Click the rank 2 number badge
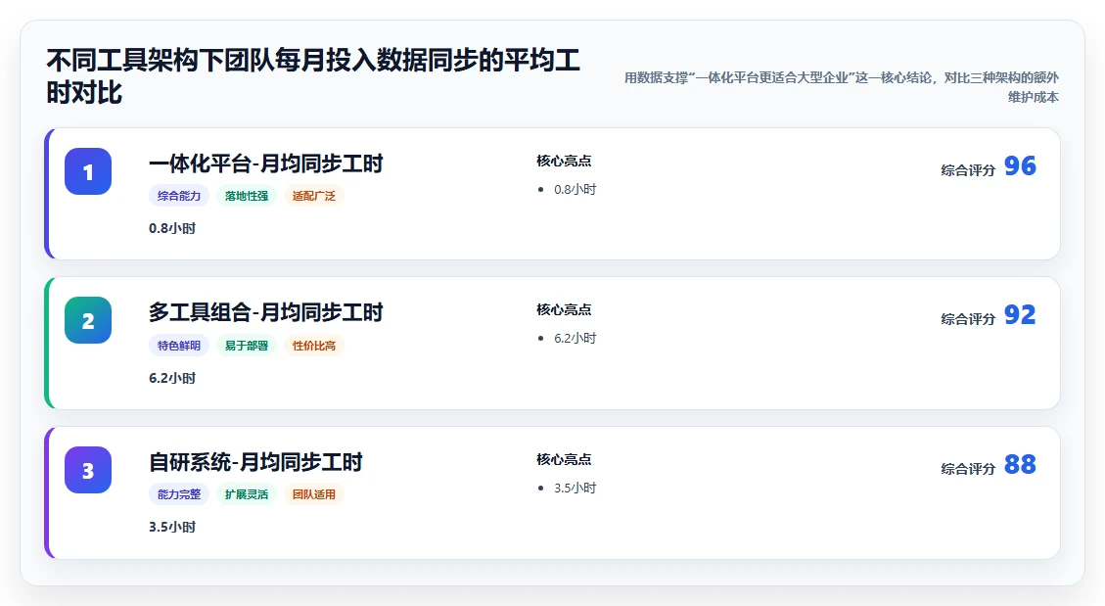This screenshot has width=1105, height=606. [x=88, y=320]
